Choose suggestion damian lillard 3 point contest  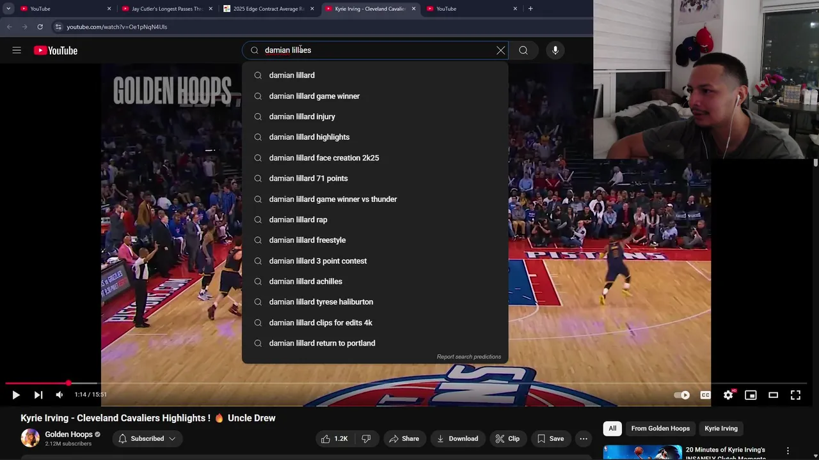pos(375,261)
